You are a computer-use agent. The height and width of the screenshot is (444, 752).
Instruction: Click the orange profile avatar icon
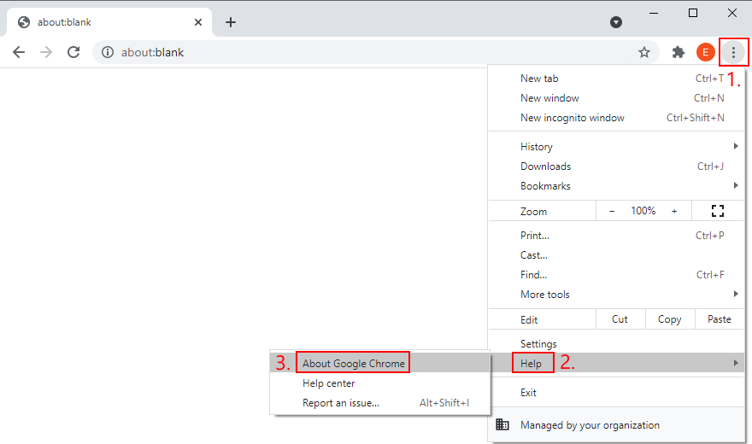[706, 52]
